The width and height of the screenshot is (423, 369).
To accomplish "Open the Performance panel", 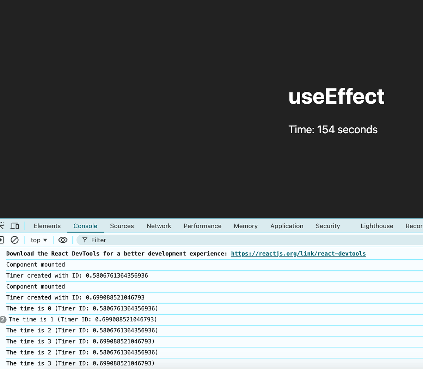I will (x=202, y=226).
